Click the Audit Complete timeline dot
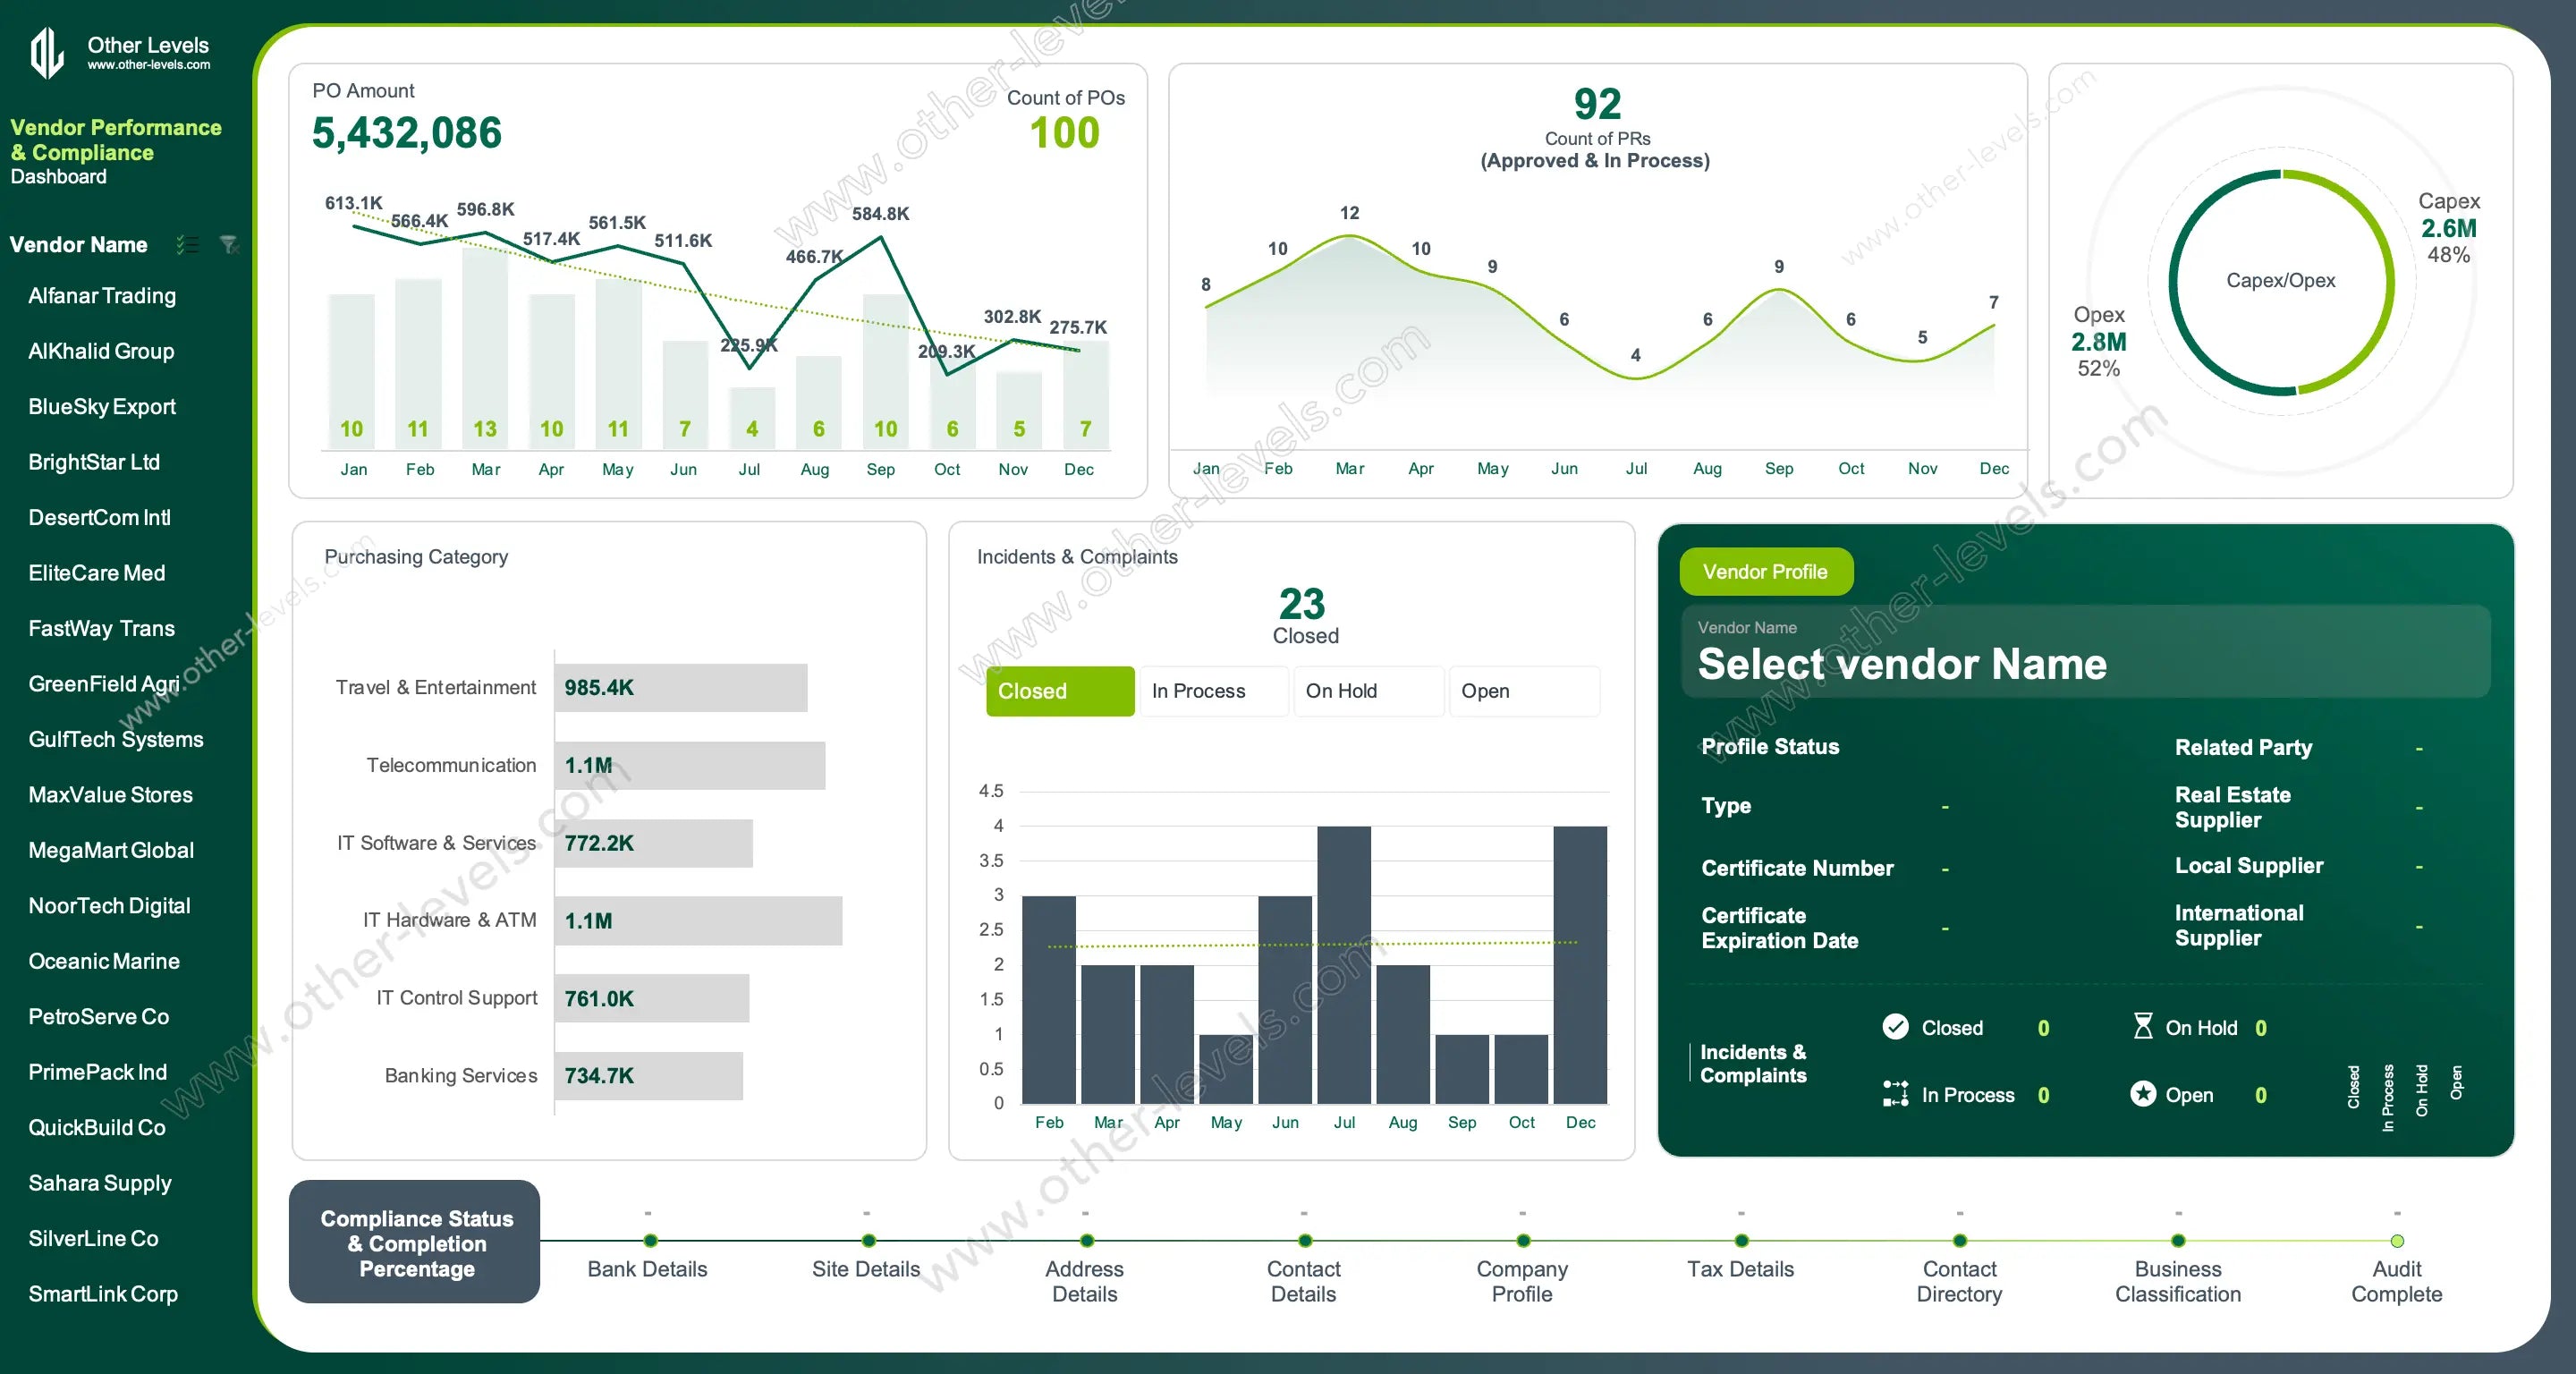This screenshot has height=1374, width=2576. pos(2396,1241)
